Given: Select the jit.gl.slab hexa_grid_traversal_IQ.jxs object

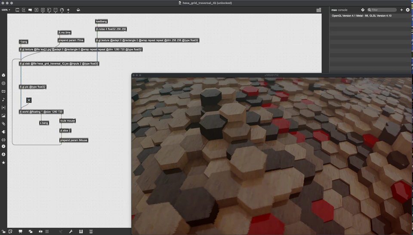Looking at the screenshot, I should [x=59, y=64].
